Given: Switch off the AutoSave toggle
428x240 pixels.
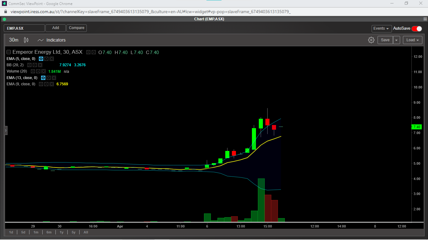Looking at the screenshot, I should (x=417, y=28).
